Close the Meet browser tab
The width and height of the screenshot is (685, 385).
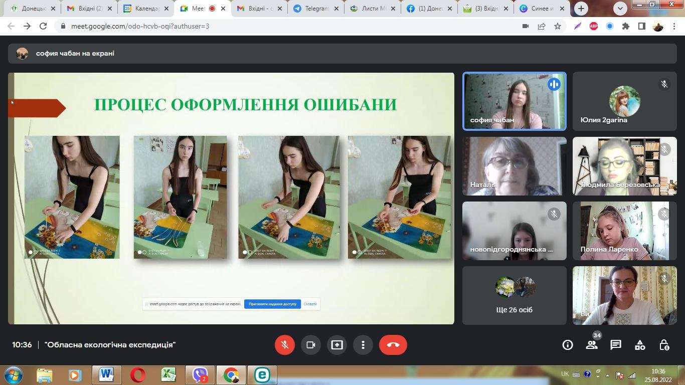(x=223, y=9)
